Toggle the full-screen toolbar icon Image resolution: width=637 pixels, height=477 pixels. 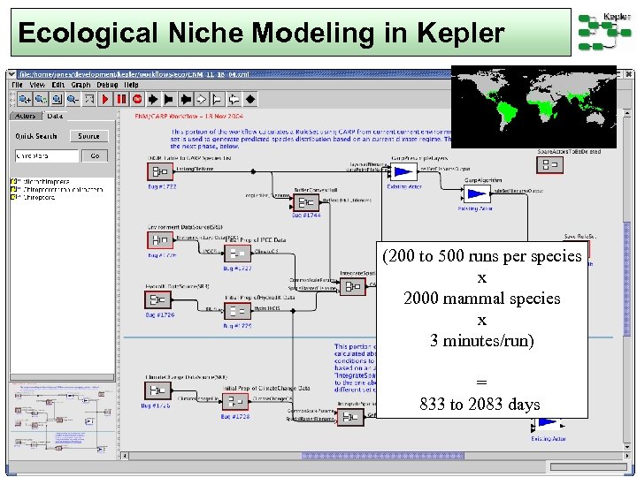coord(89,99)
